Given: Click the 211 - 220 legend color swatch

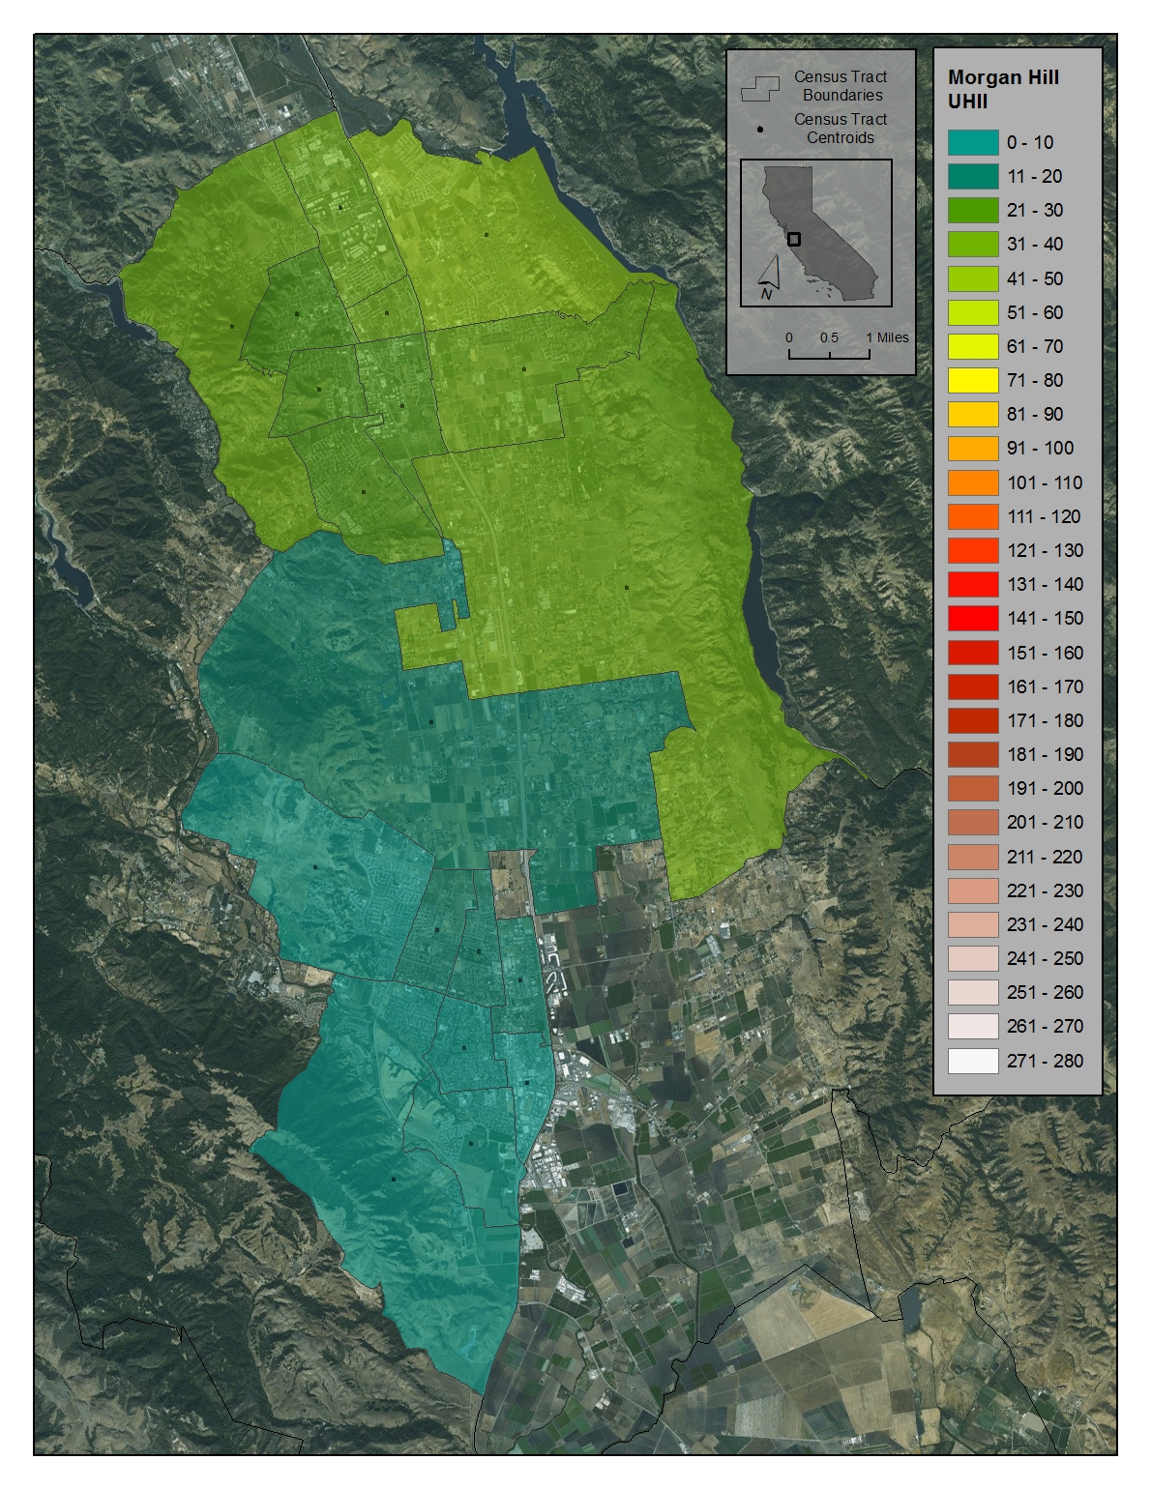Looking at the screenshot, I should coord(972,857).
